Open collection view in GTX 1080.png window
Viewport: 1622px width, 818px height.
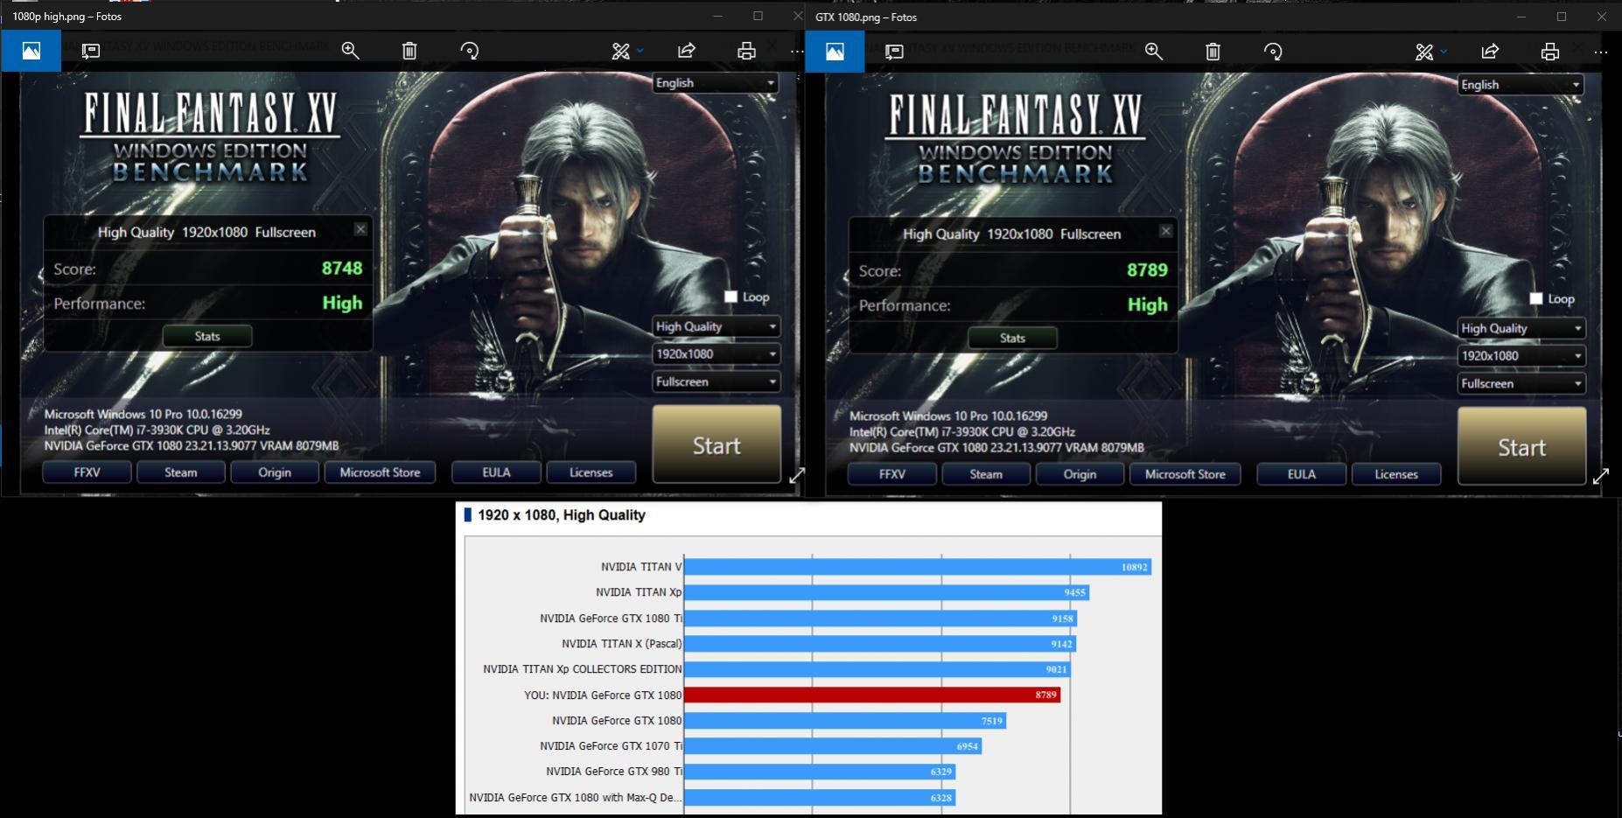coord(835,52)
